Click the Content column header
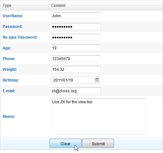 [x=106, y=5]
